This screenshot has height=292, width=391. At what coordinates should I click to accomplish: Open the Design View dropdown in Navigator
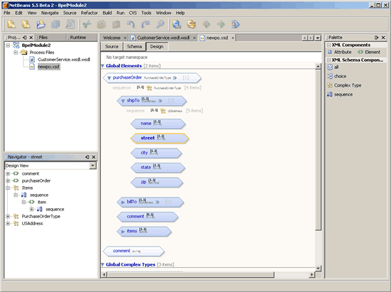[x=92, y=166]
